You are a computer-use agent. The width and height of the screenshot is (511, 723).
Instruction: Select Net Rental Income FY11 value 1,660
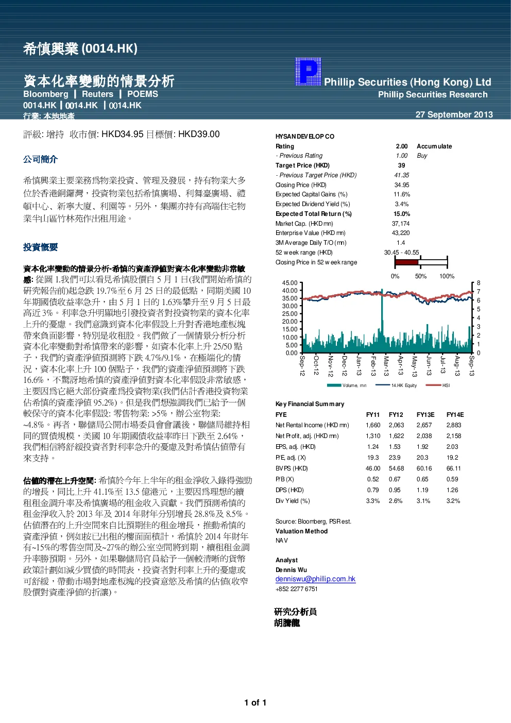pyautogui.click(x=373, y=425)
